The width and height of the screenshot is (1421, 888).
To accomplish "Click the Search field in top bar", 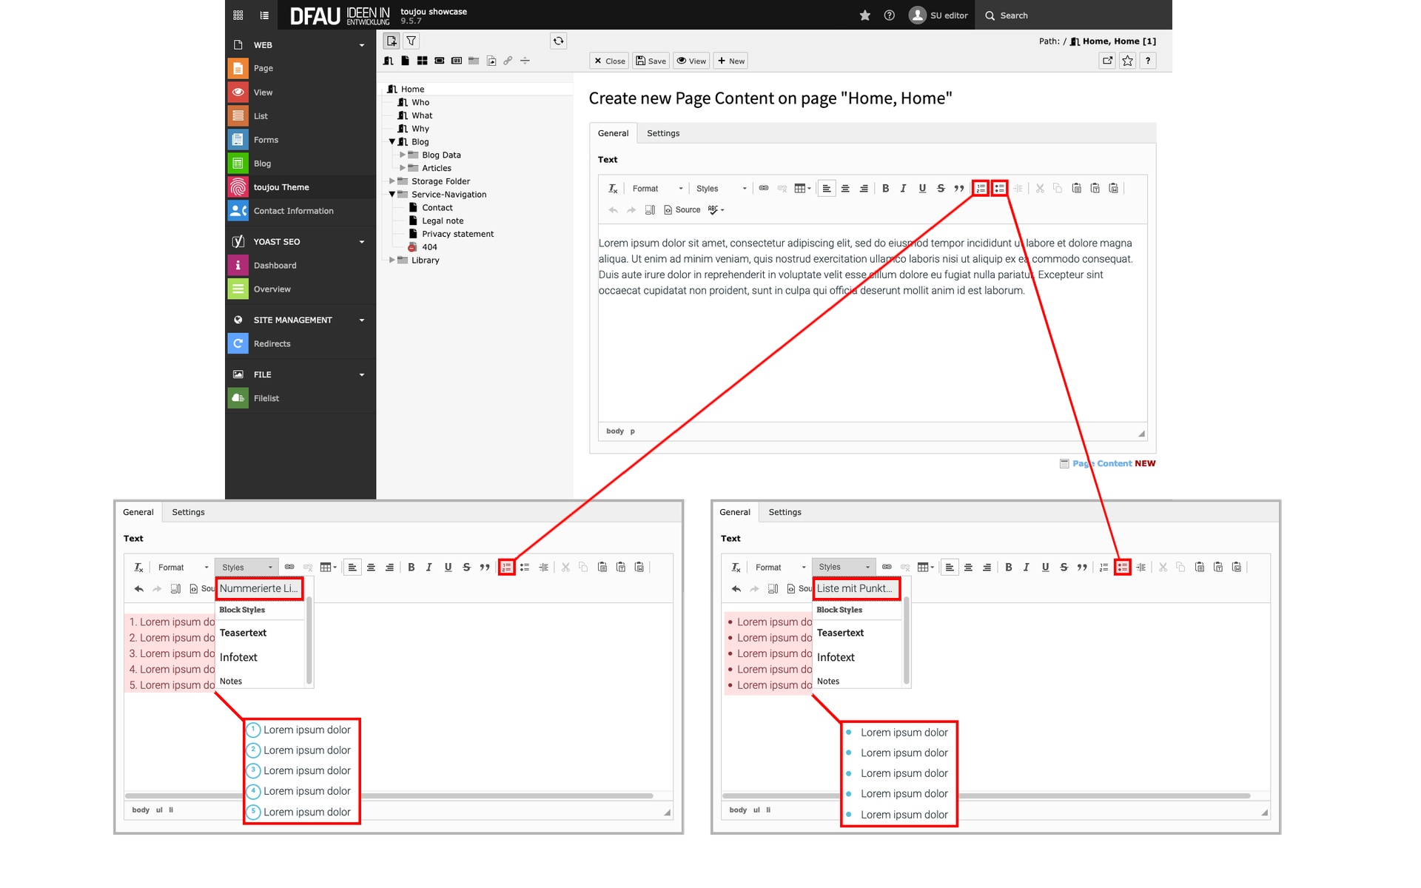I will pyautogui.click(x=1013, y=16).
